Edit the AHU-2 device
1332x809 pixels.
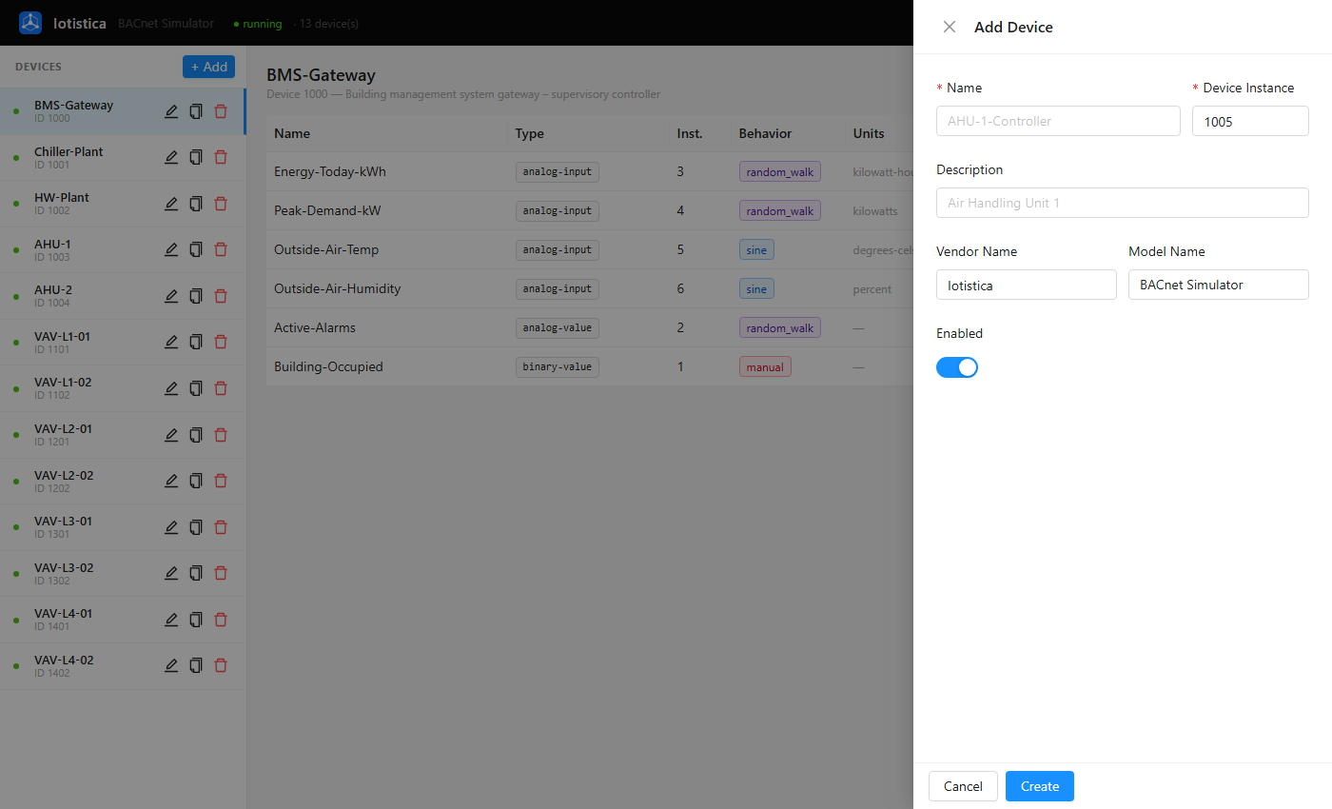(x=171, y=296)
